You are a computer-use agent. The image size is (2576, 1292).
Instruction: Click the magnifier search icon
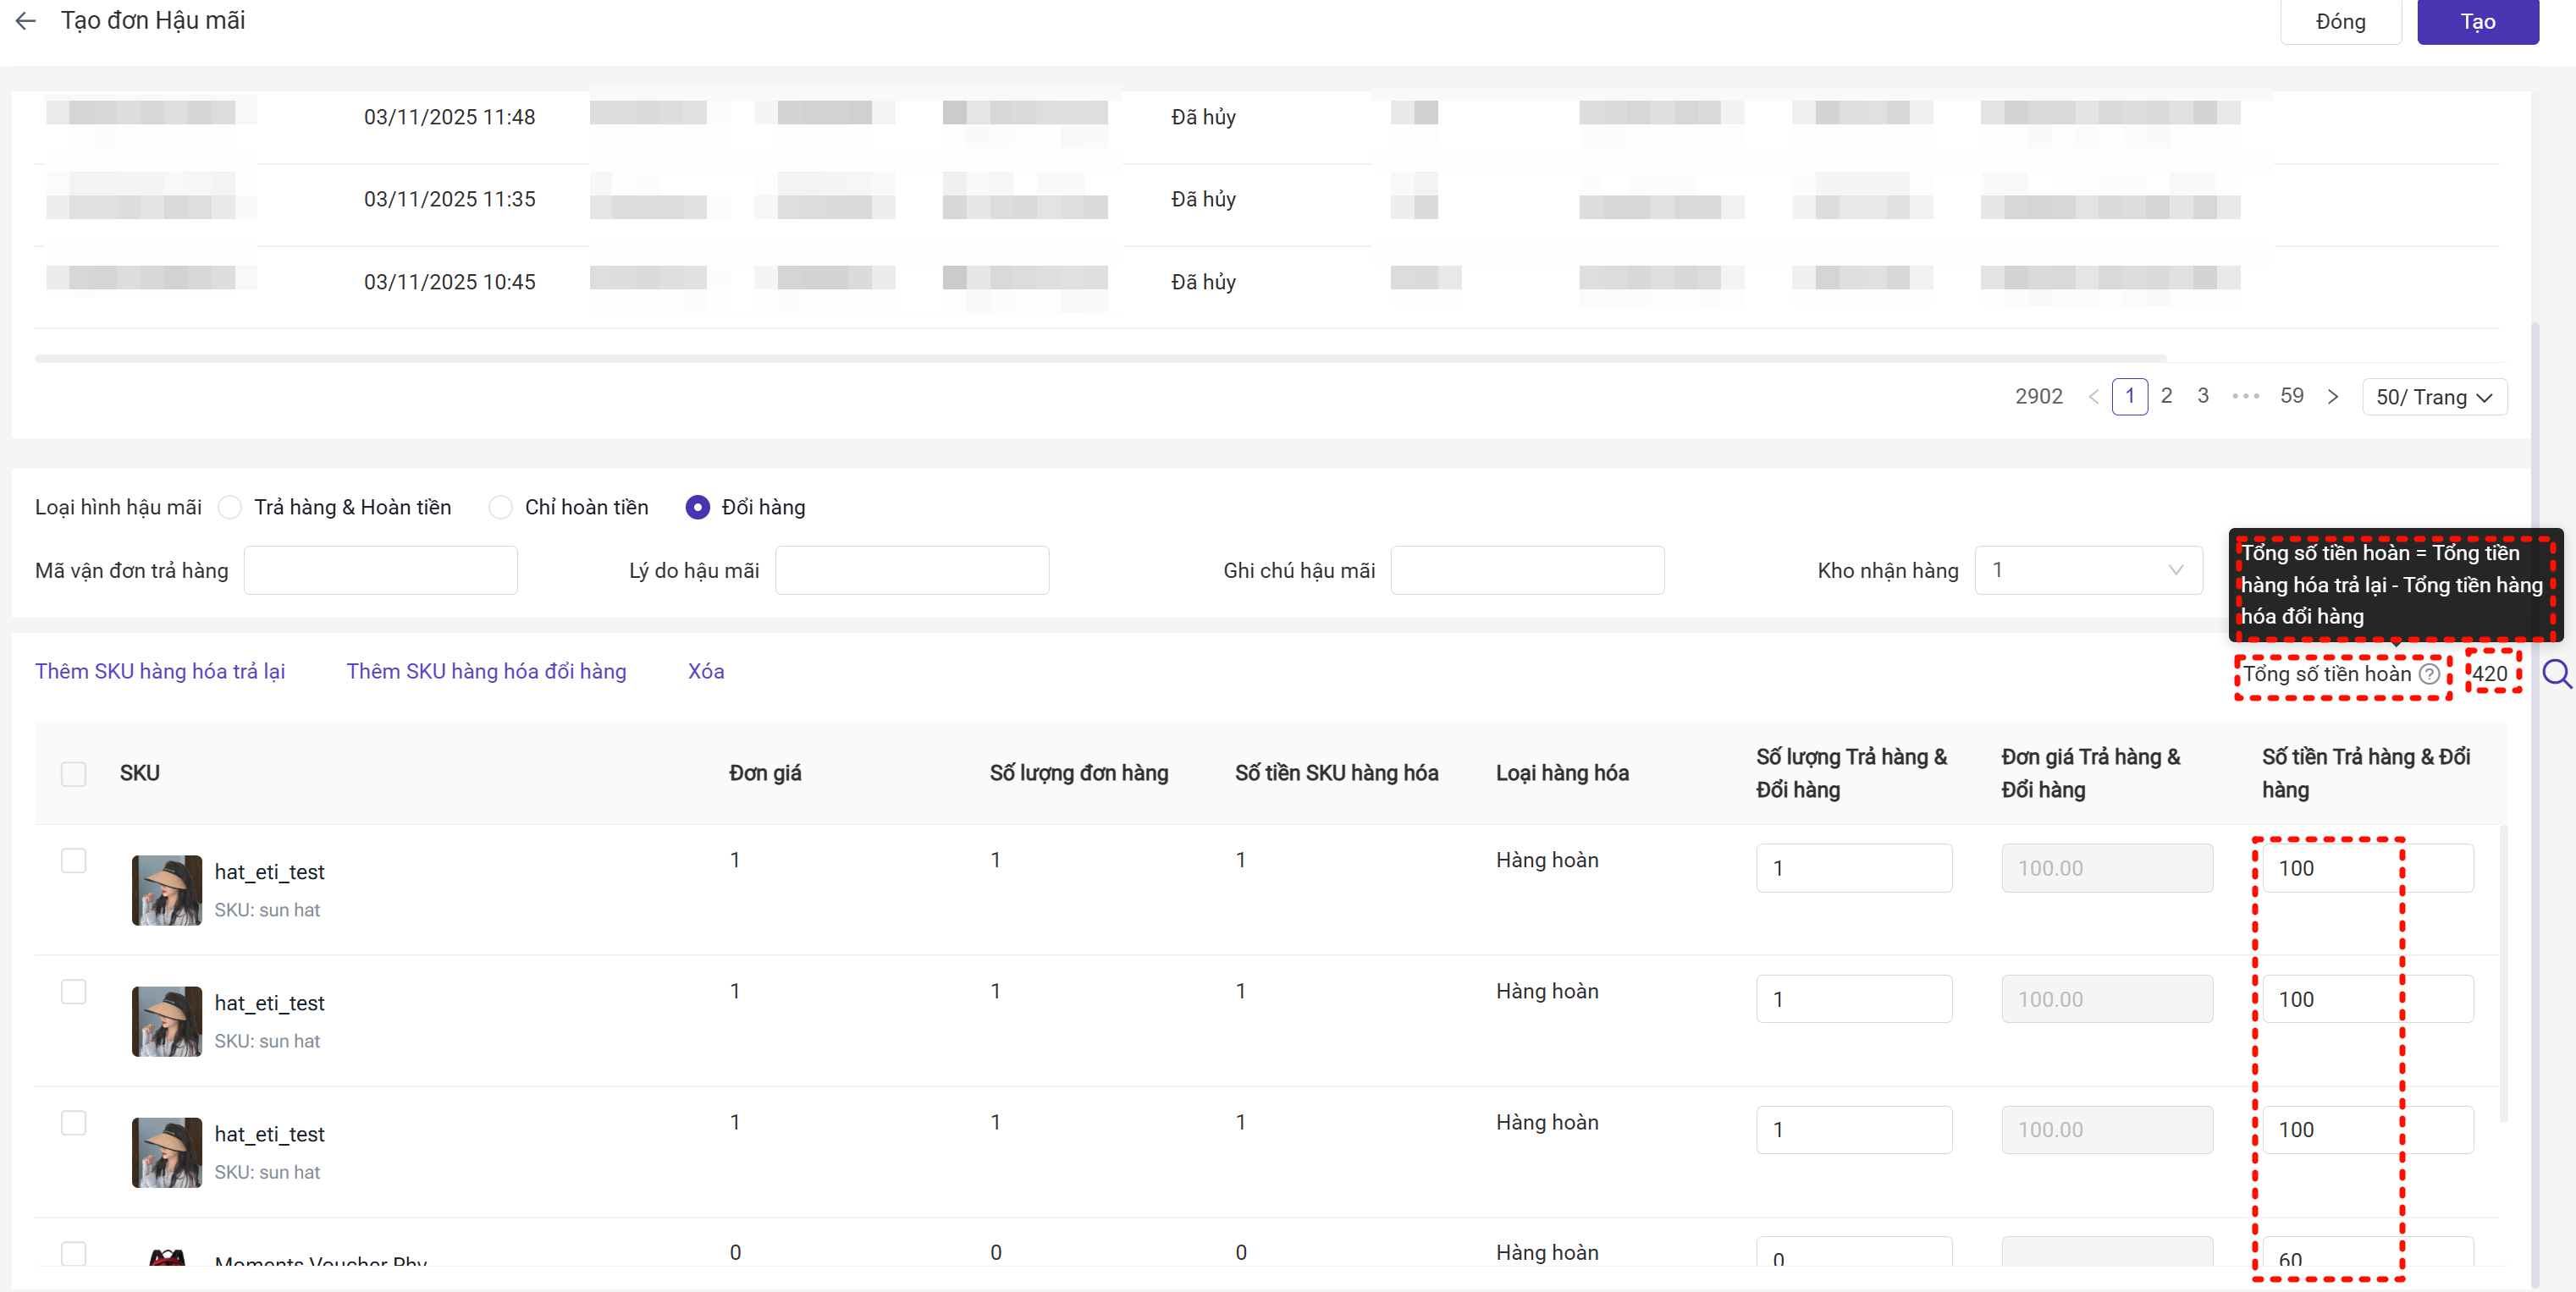[x=2556, y=674]
